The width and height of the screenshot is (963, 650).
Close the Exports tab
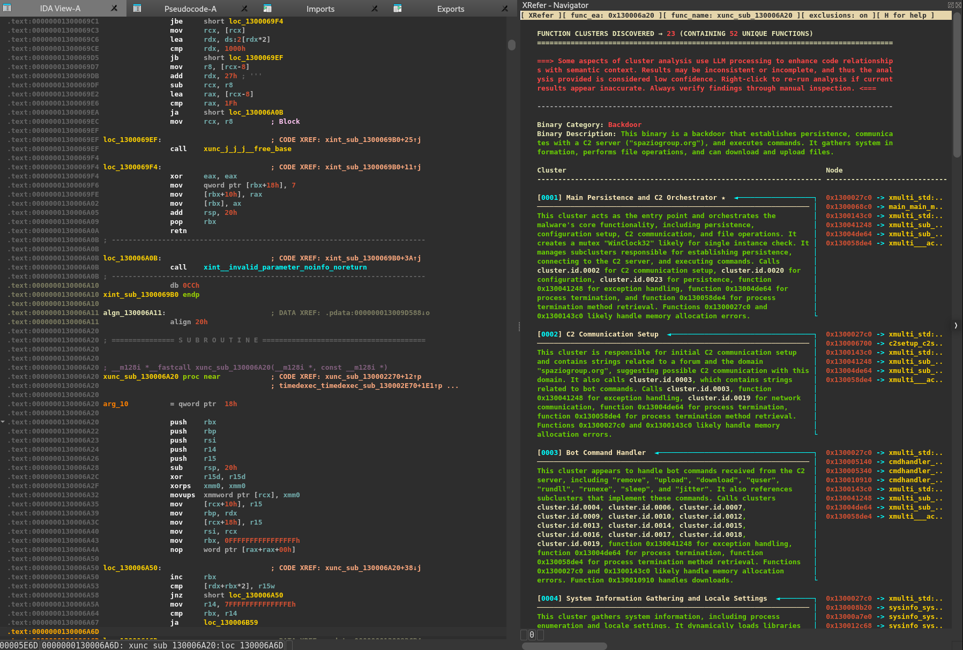click(505, 9)
